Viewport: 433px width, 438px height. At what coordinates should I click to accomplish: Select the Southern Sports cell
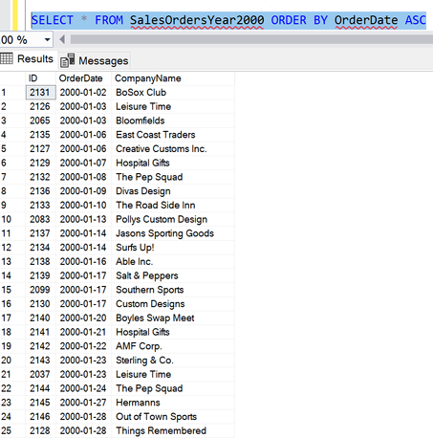tap(173, 290)
